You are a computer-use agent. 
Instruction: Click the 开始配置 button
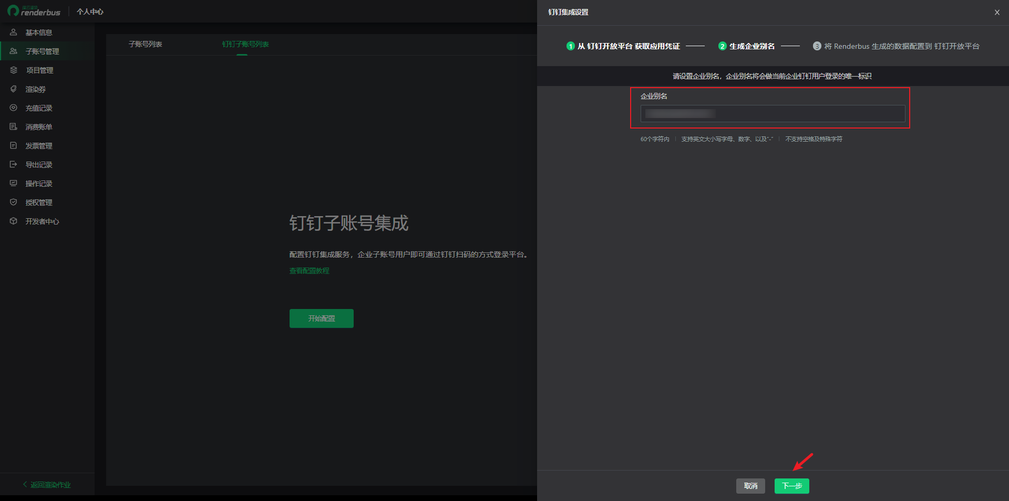pos(322,318)
